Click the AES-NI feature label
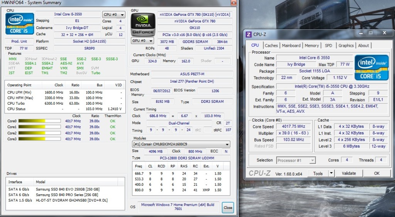395x217 pixels. pyautogui.click(x=66, y=63)
